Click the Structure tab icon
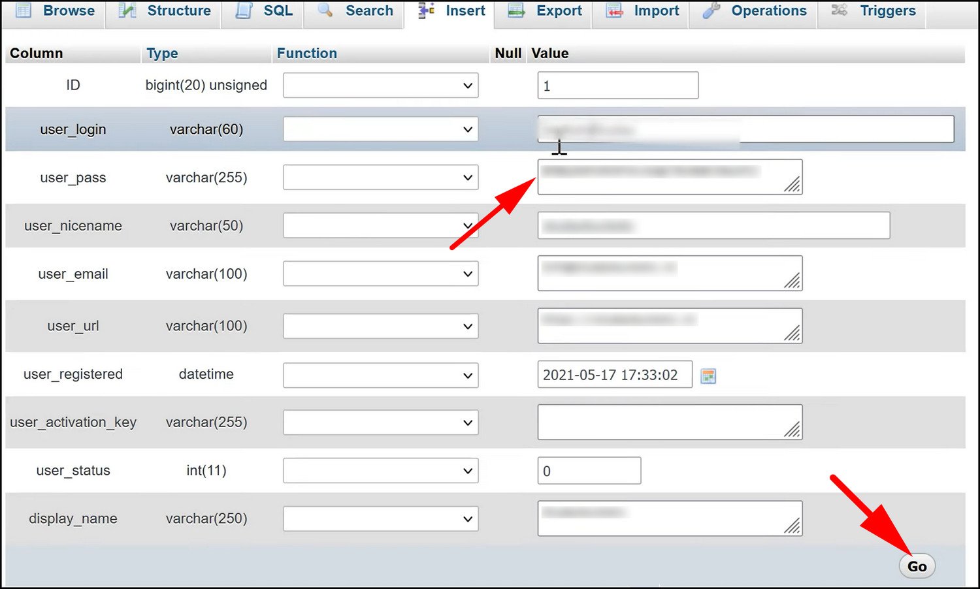 [x=127, y=10]
